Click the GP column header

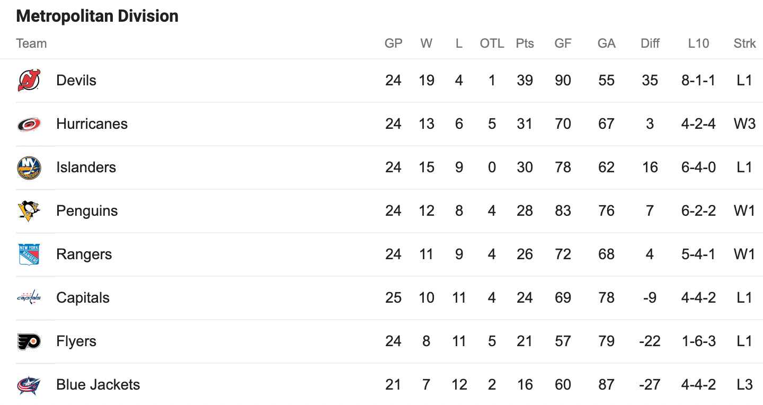394,43
